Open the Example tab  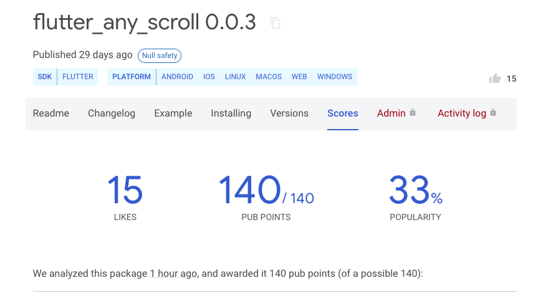[173, 113]
